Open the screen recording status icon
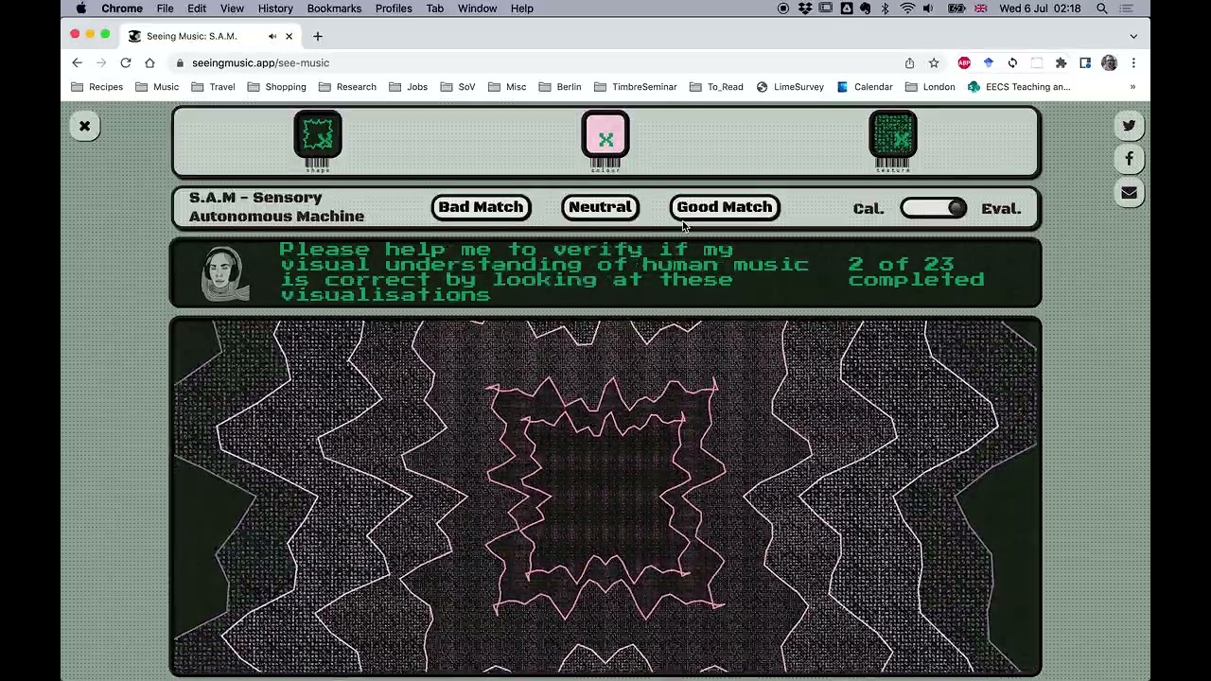The height and width of the screenshot is (681, 1211). click(783, 9)
